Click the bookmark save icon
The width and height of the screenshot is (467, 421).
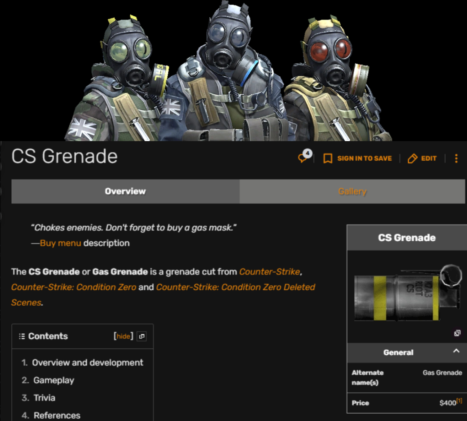[327, 158]
